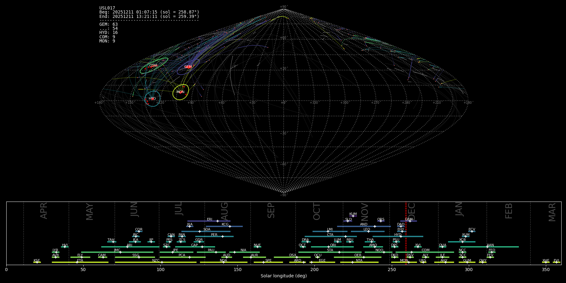Click the HVI shower label in the timeline
The width and height of the screenshot is (566, 283).
65,245
